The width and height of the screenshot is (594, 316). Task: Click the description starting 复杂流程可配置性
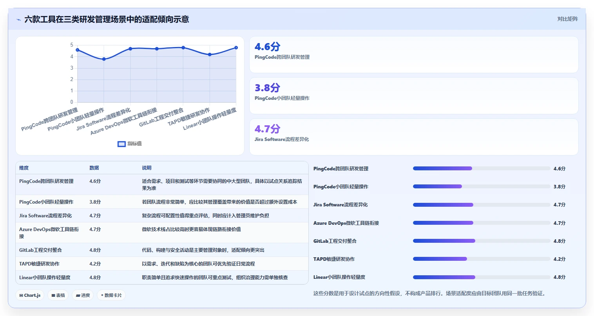(x=205, y=216)
